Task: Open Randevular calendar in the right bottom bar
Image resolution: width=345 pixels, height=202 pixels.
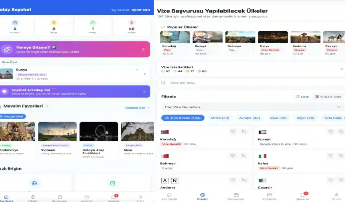Action: click(236, 195)
